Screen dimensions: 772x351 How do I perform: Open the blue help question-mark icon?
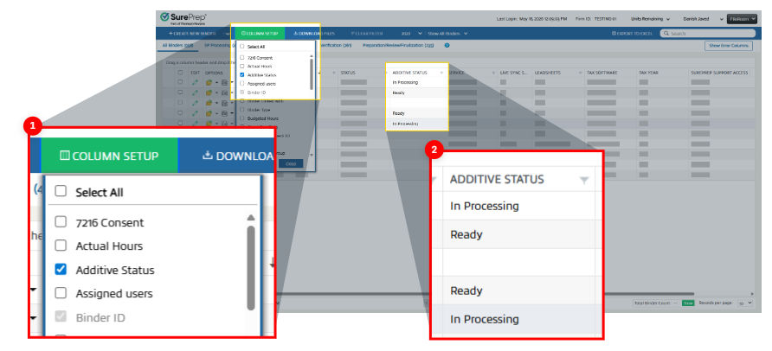447,45
